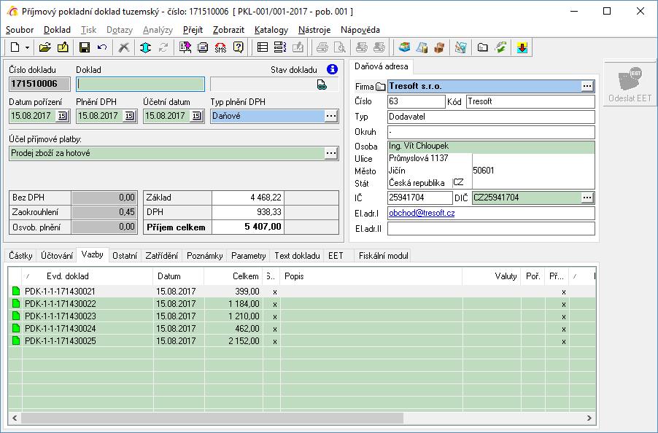This screenshot has width=658, height=433.
Task: Click the print preview magnifier icon
Action: pos(339,47)
